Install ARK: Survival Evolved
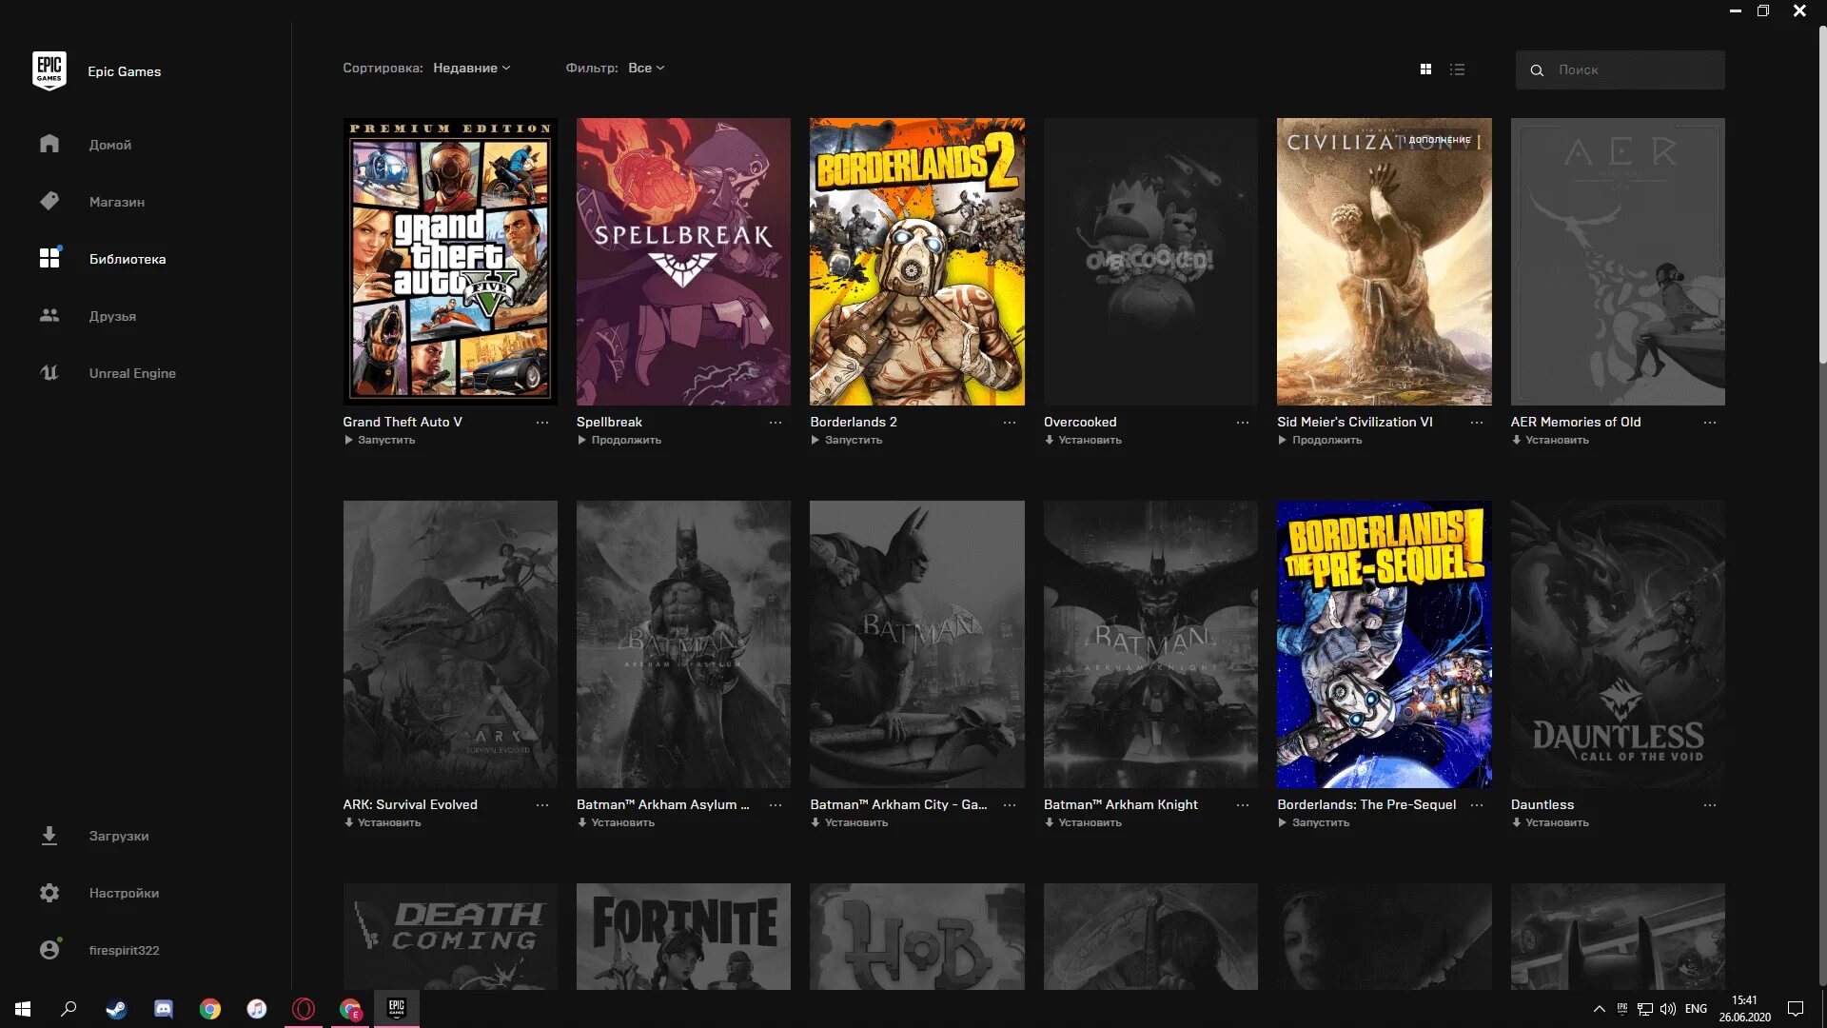This screenshot has height=1028, width=1827. [383, 822]
